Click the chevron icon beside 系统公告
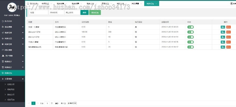The width and height of the screenshot is (236, 107). tap(5, 94)
